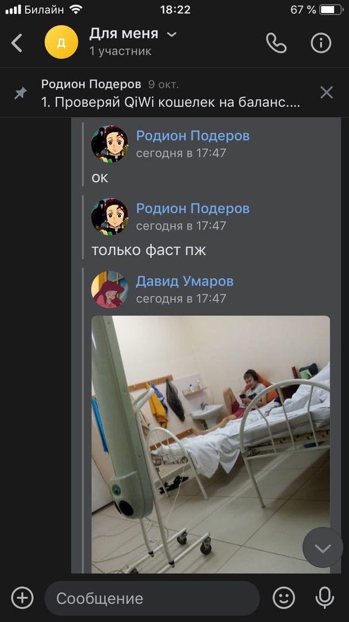Start a call with the phone icon
Screen dimensions: 349x622
(x=276, y=43)
